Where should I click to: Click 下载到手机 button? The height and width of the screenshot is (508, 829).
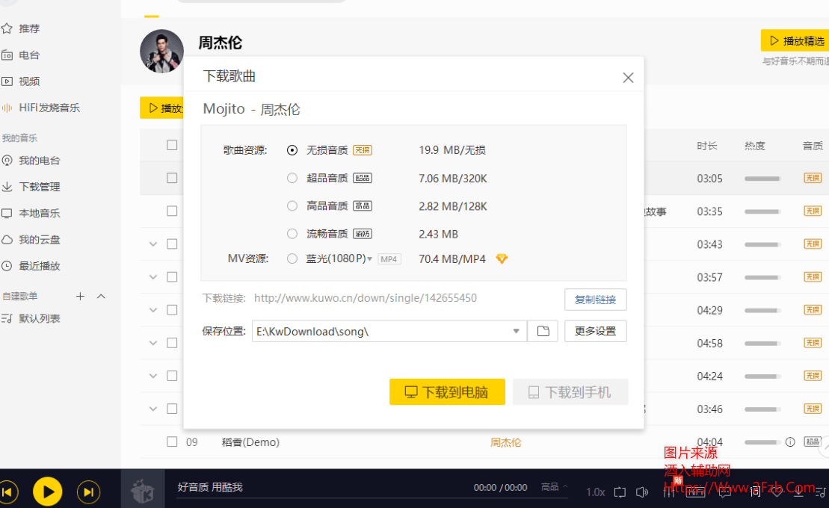[x=570, y=391]
